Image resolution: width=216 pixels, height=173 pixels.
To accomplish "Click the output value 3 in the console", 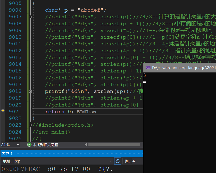I will pos(145,75).
